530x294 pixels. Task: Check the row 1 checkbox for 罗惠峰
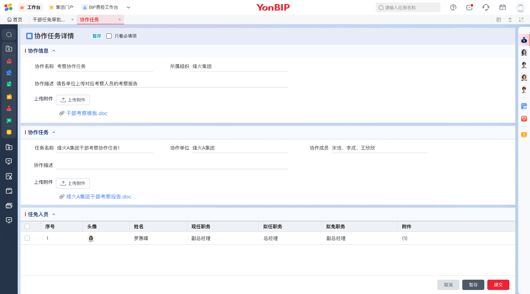27,238
